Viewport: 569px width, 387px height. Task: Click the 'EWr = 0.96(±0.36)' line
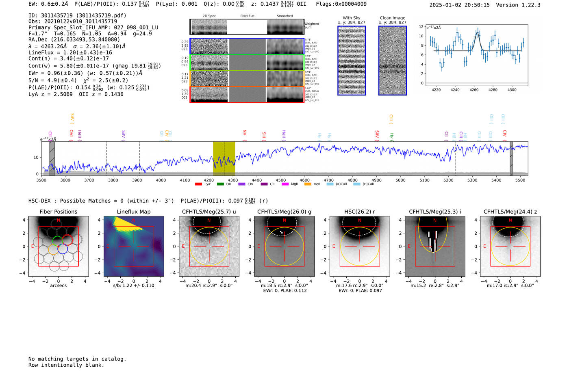85,74
